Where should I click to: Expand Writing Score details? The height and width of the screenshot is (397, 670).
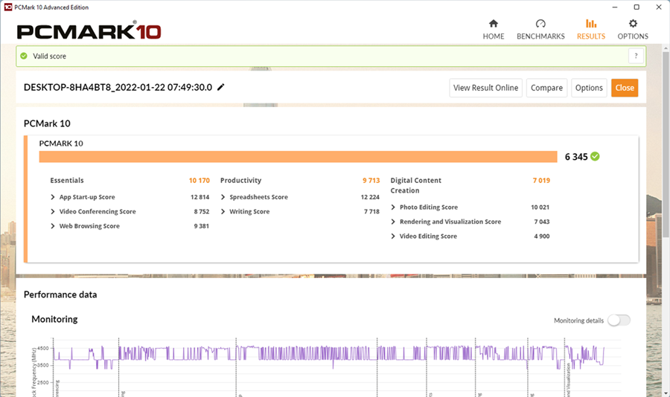point(223,212)
